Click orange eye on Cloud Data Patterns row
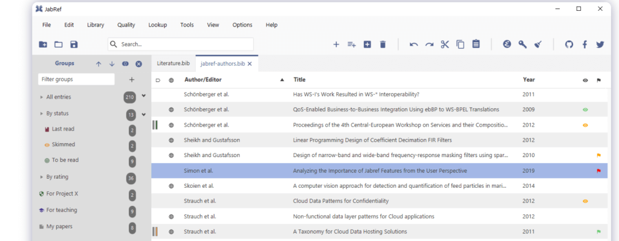This screenshot has width=619, height=241. (x=585, y=201)
